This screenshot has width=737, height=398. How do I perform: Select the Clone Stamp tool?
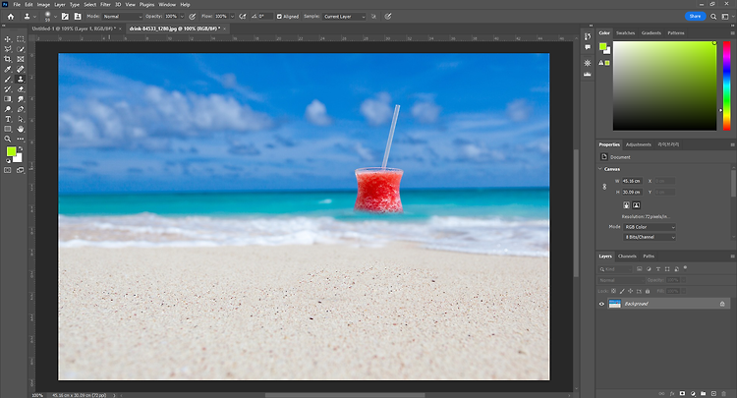[x=21, y=79]
